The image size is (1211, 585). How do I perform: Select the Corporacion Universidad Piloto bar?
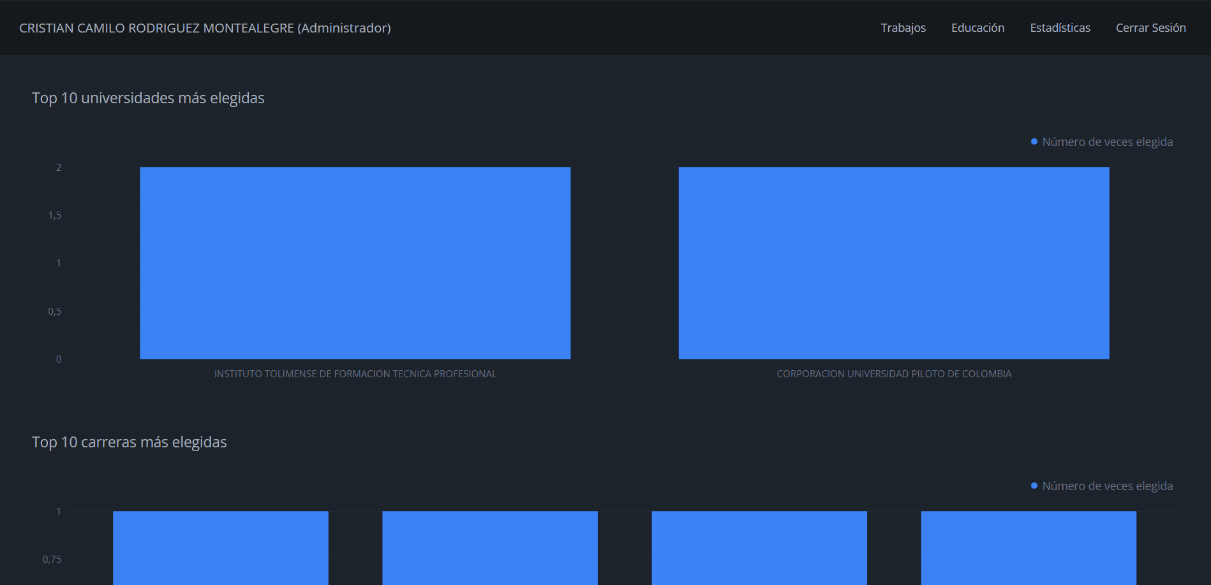click(894, 263)
